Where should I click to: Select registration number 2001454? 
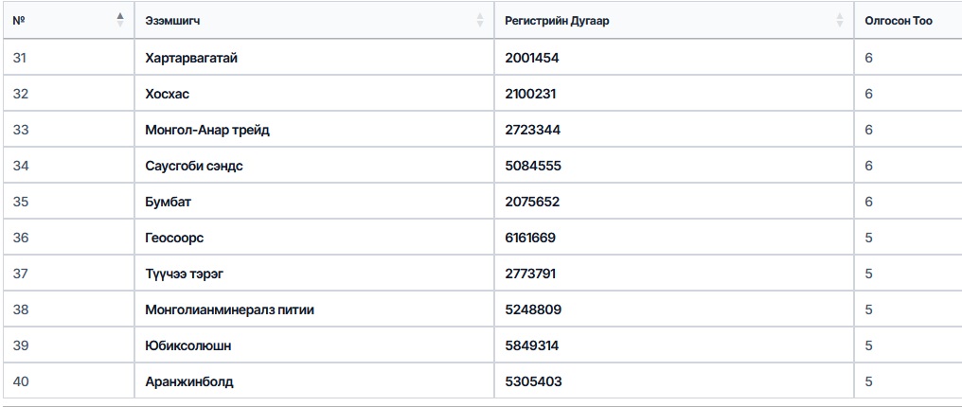click(x=532, y=59)
